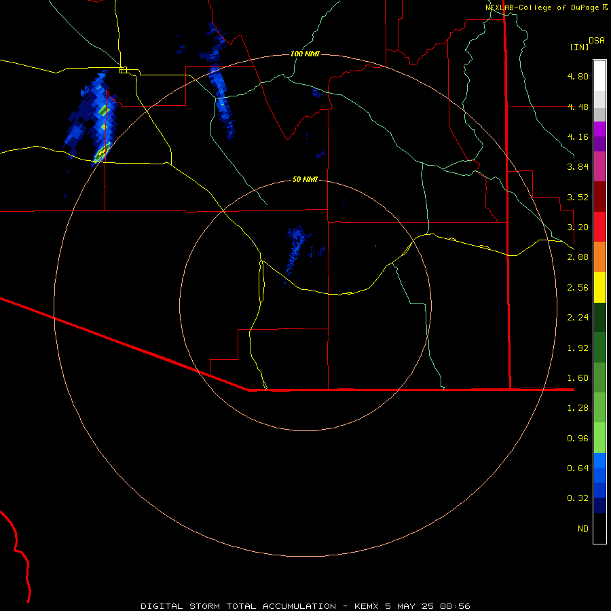
Task: Select the 1.60 legend value
Action: 578,378
